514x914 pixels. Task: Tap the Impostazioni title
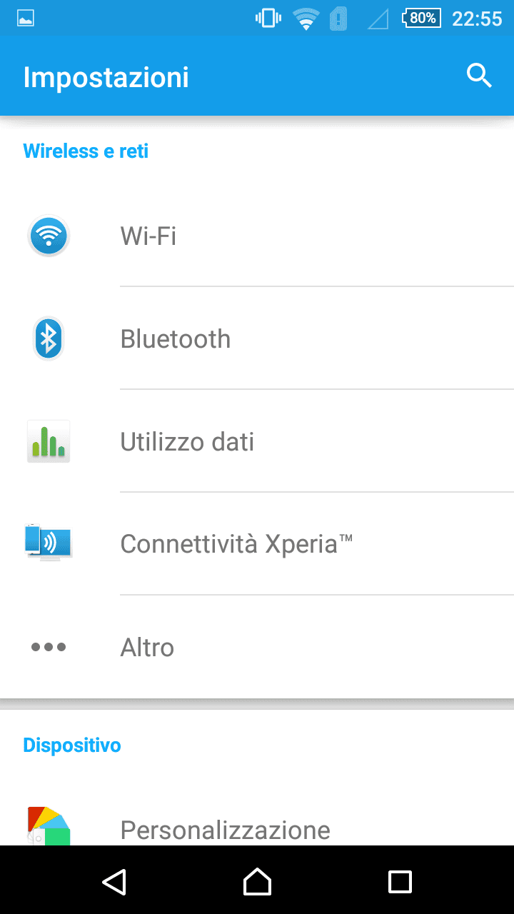(x=106, y=77)
